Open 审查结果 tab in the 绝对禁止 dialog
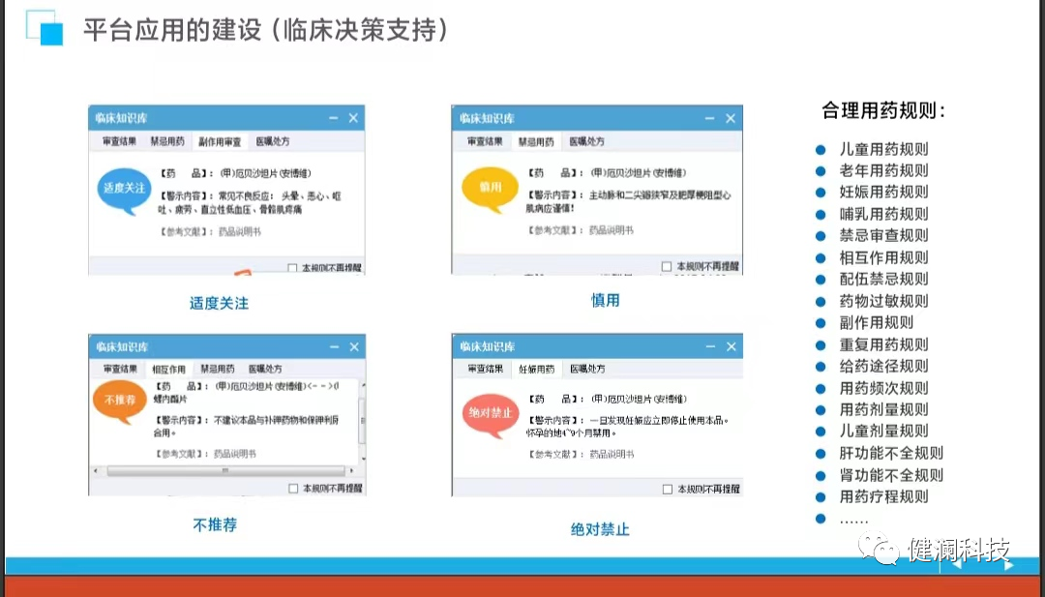The height and width of the screenshot is (597, 1045). click(485, 369)
